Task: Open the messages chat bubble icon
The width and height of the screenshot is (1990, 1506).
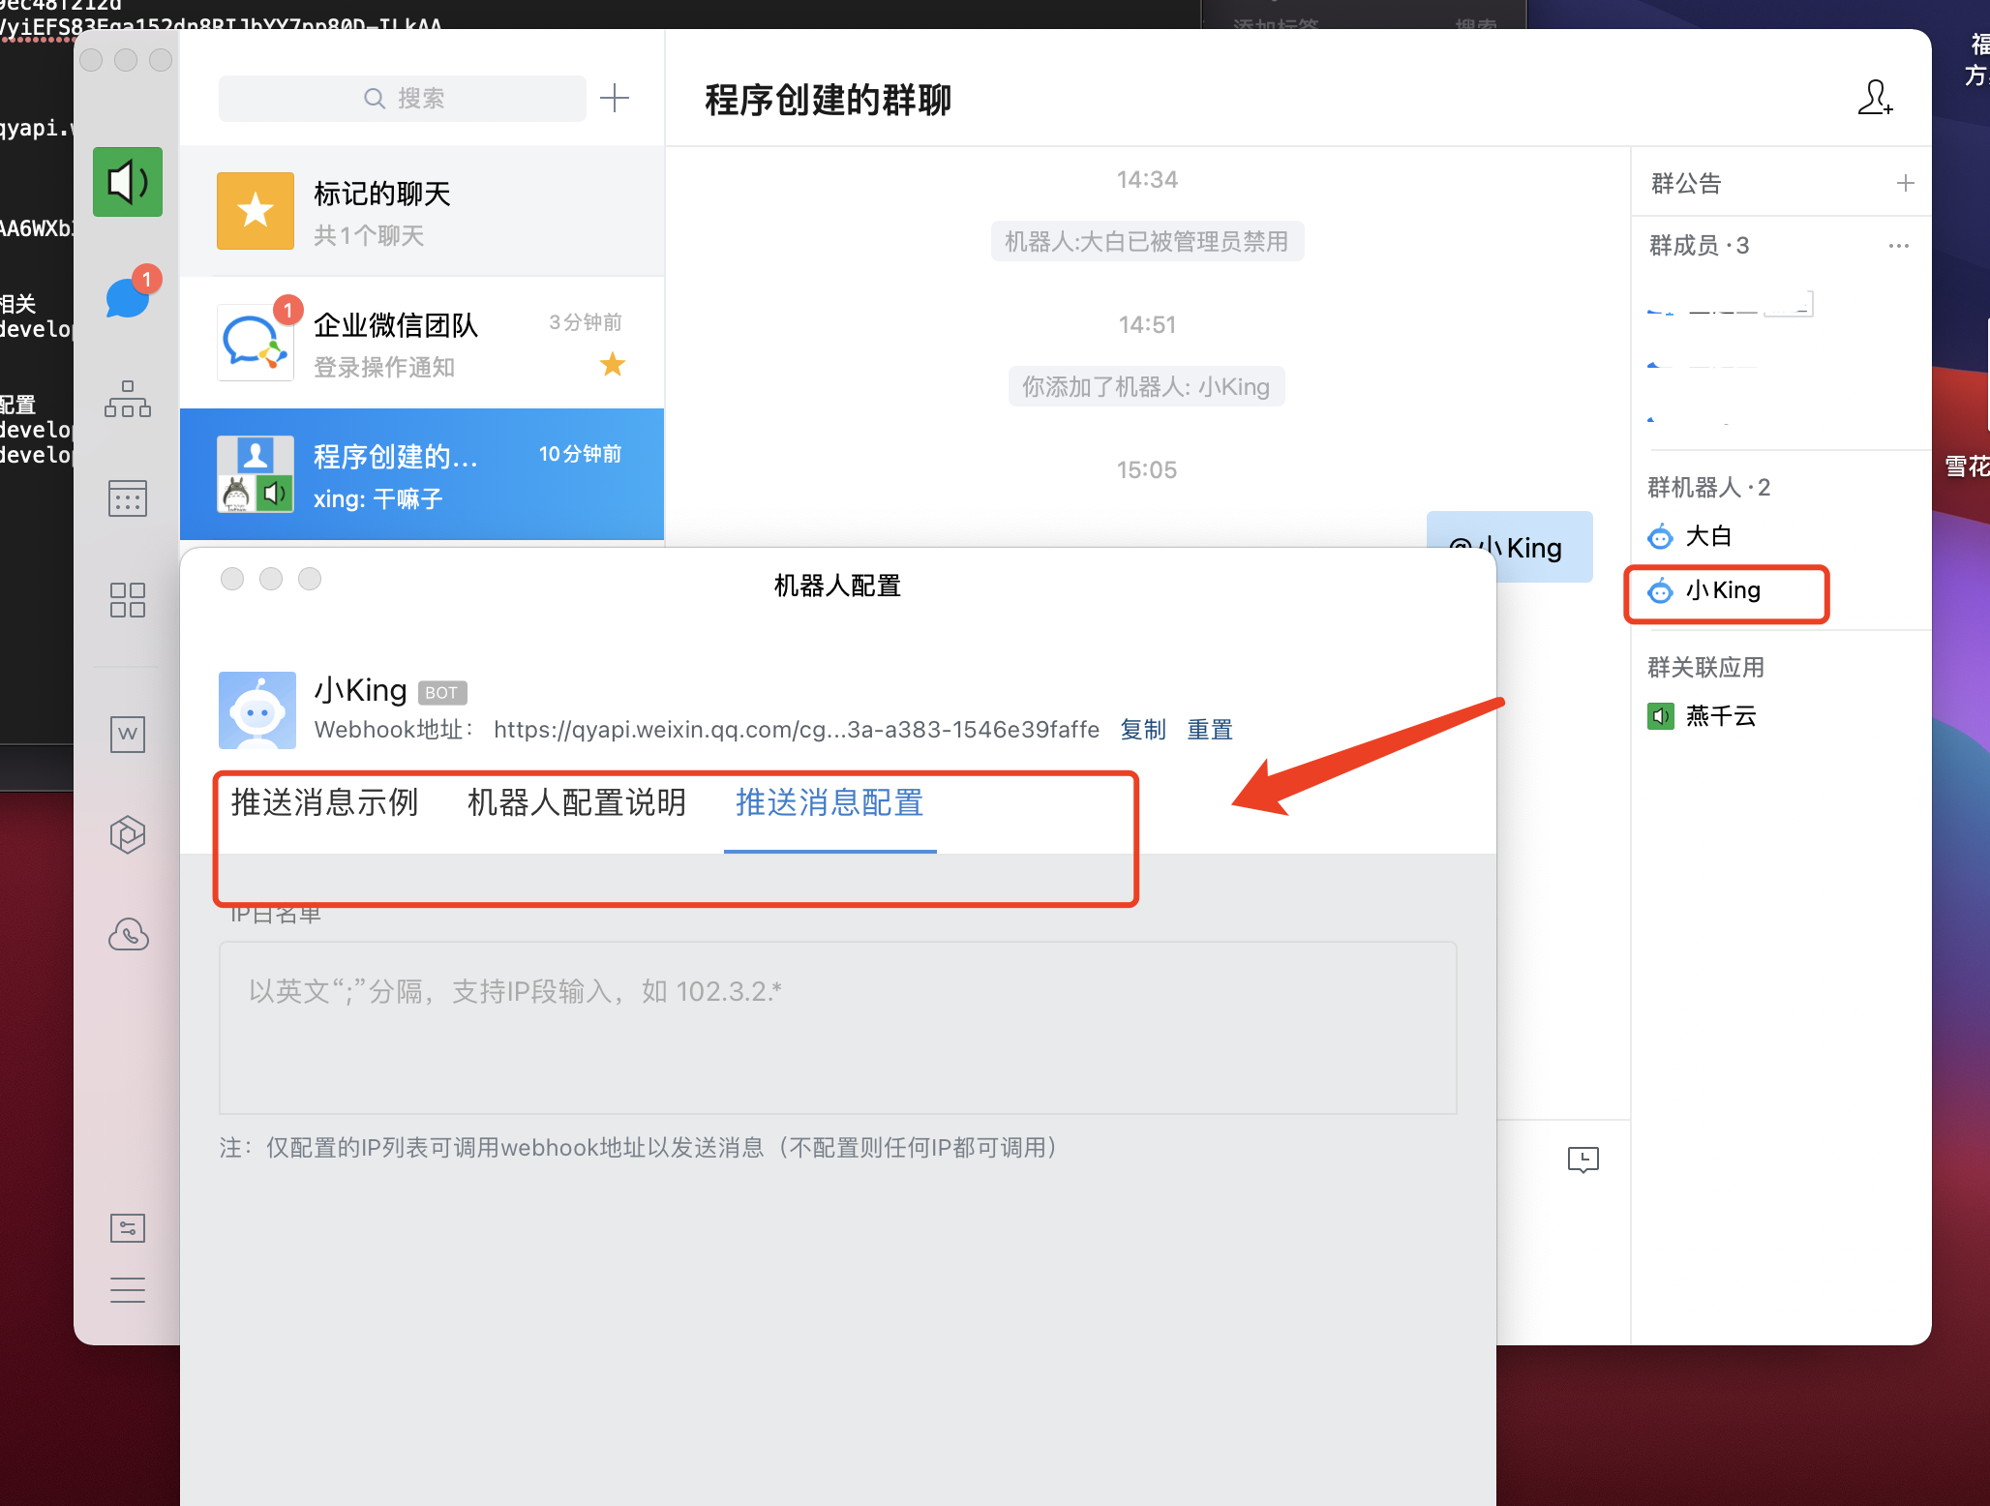Action: click(x=127, y=297)
